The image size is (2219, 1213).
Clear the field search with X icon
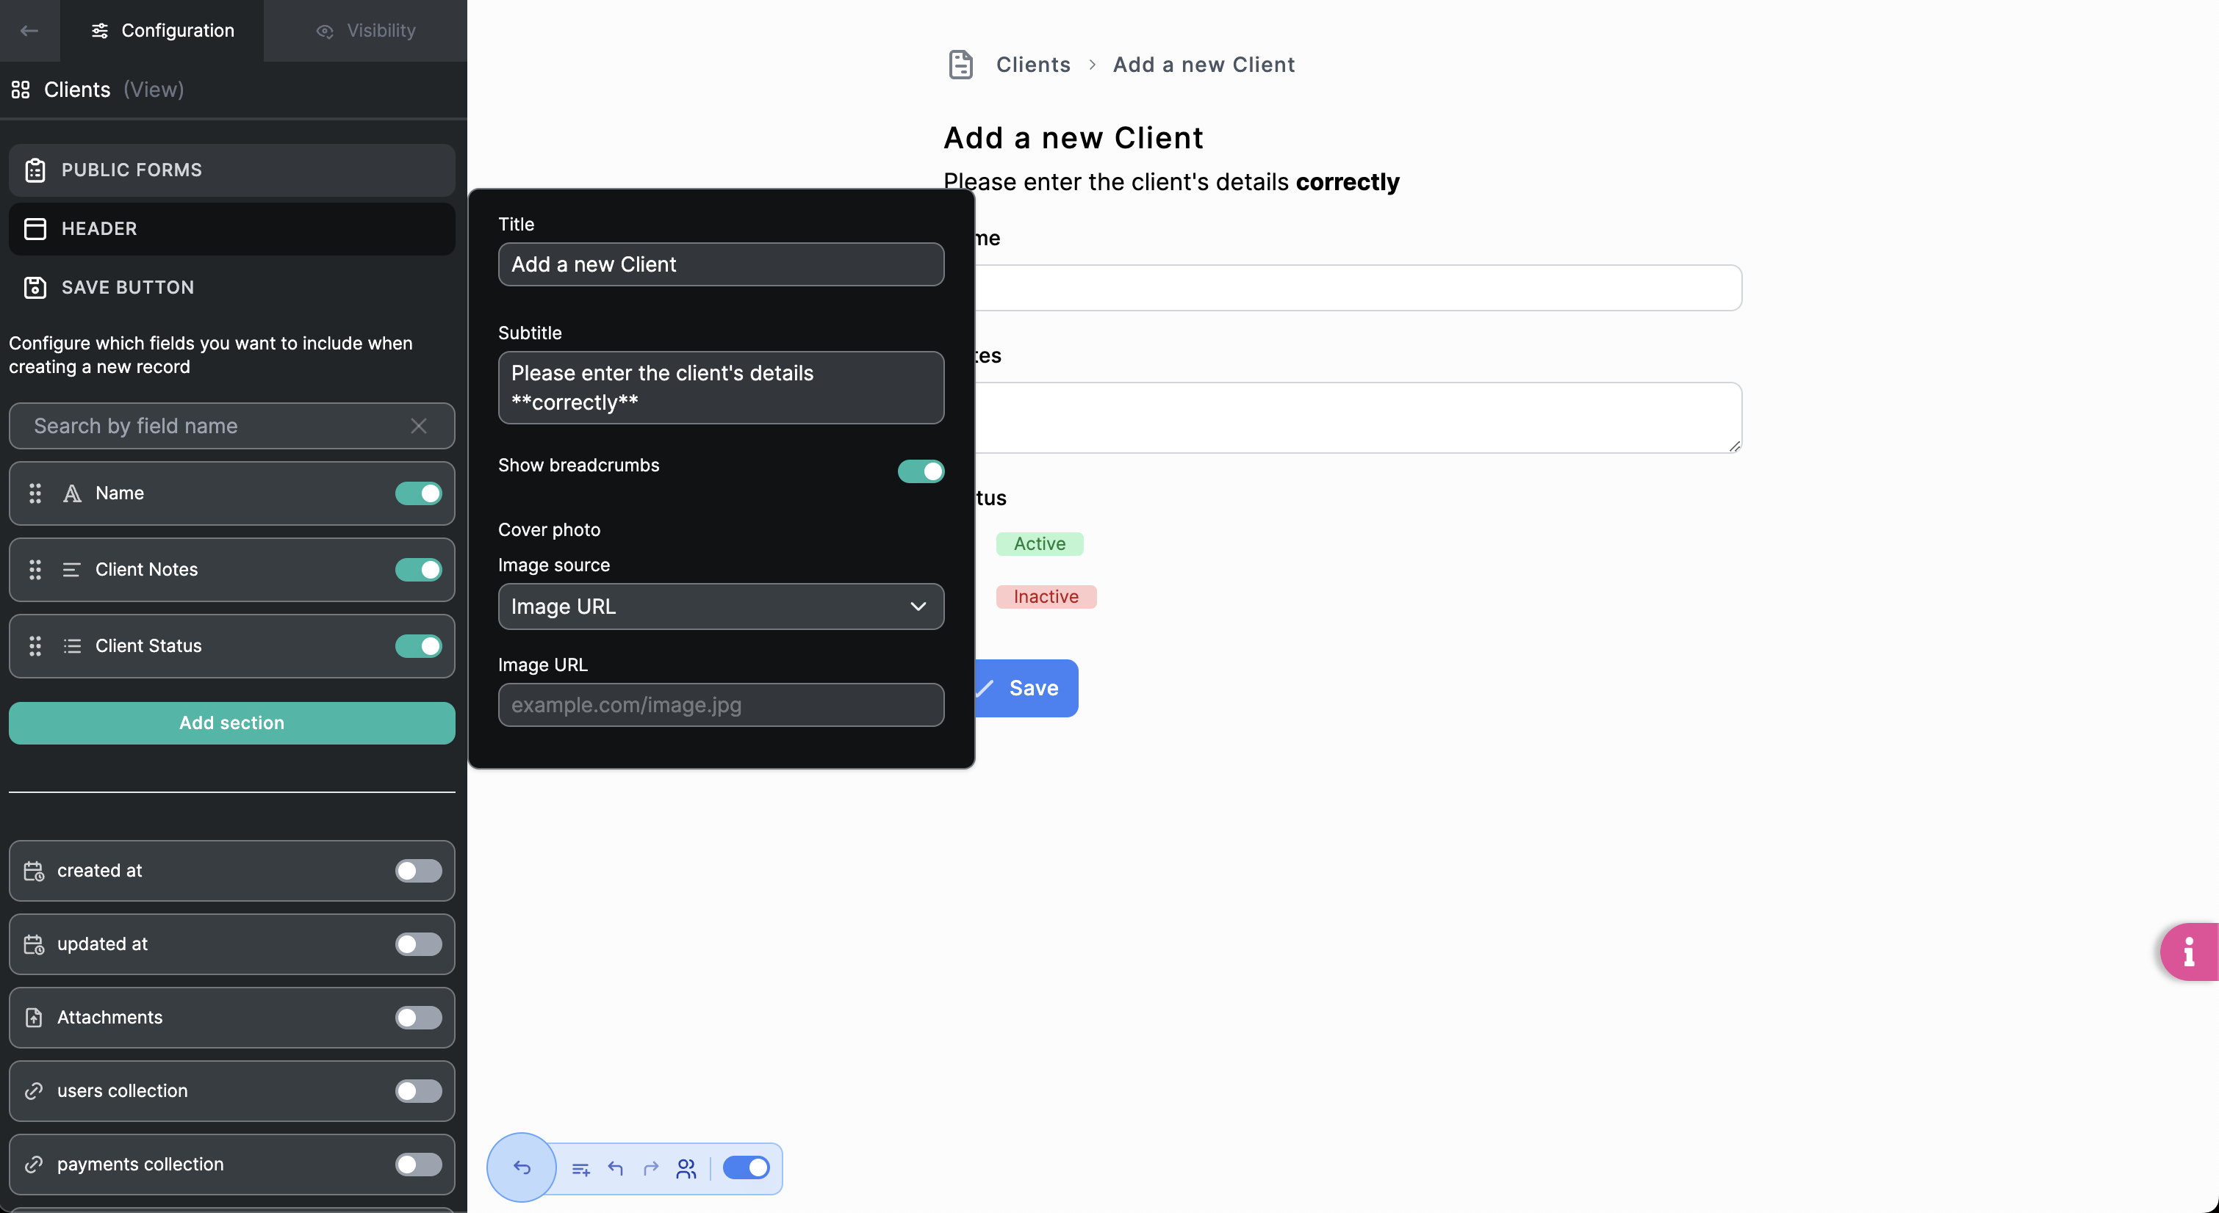click(x=419, y=425)
